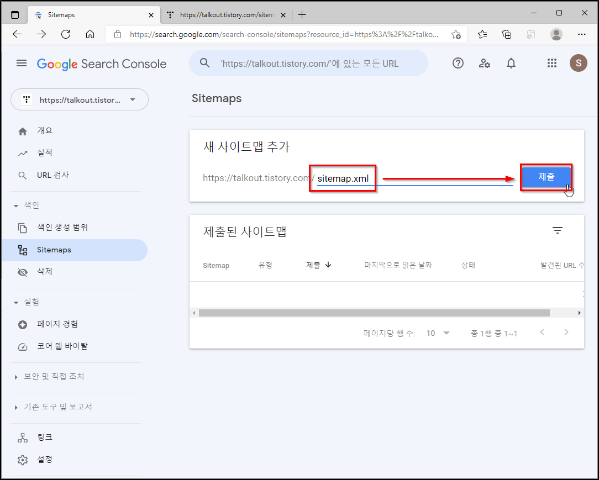This screenshot has height=480, width=599.
Task: Click the filter icon in submitted sitemaps
Action: coord(558,230)
